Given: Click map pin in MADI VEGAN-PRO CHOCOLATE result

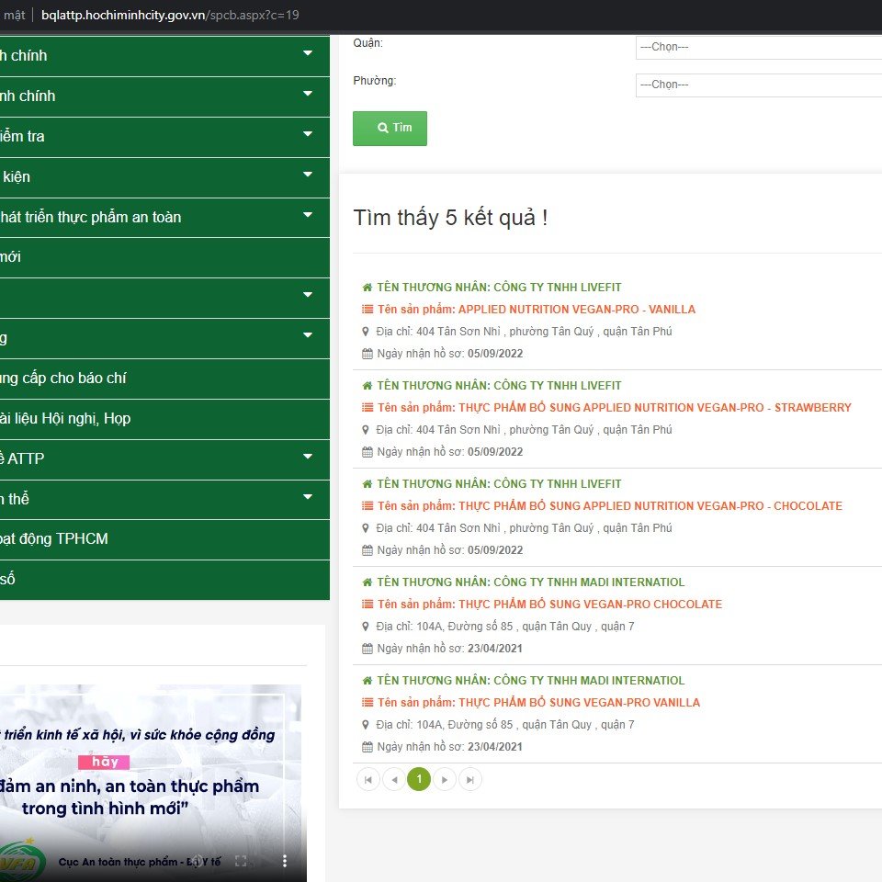Looking at the screenshot, I should [366, 627].
